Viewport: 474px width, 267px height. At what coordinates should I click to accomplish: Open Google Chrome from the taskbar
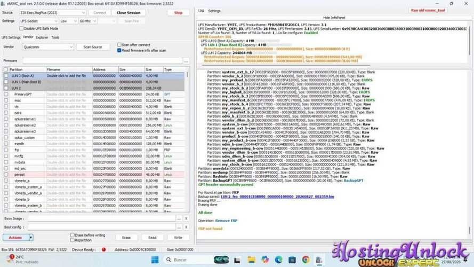[306, 260]
